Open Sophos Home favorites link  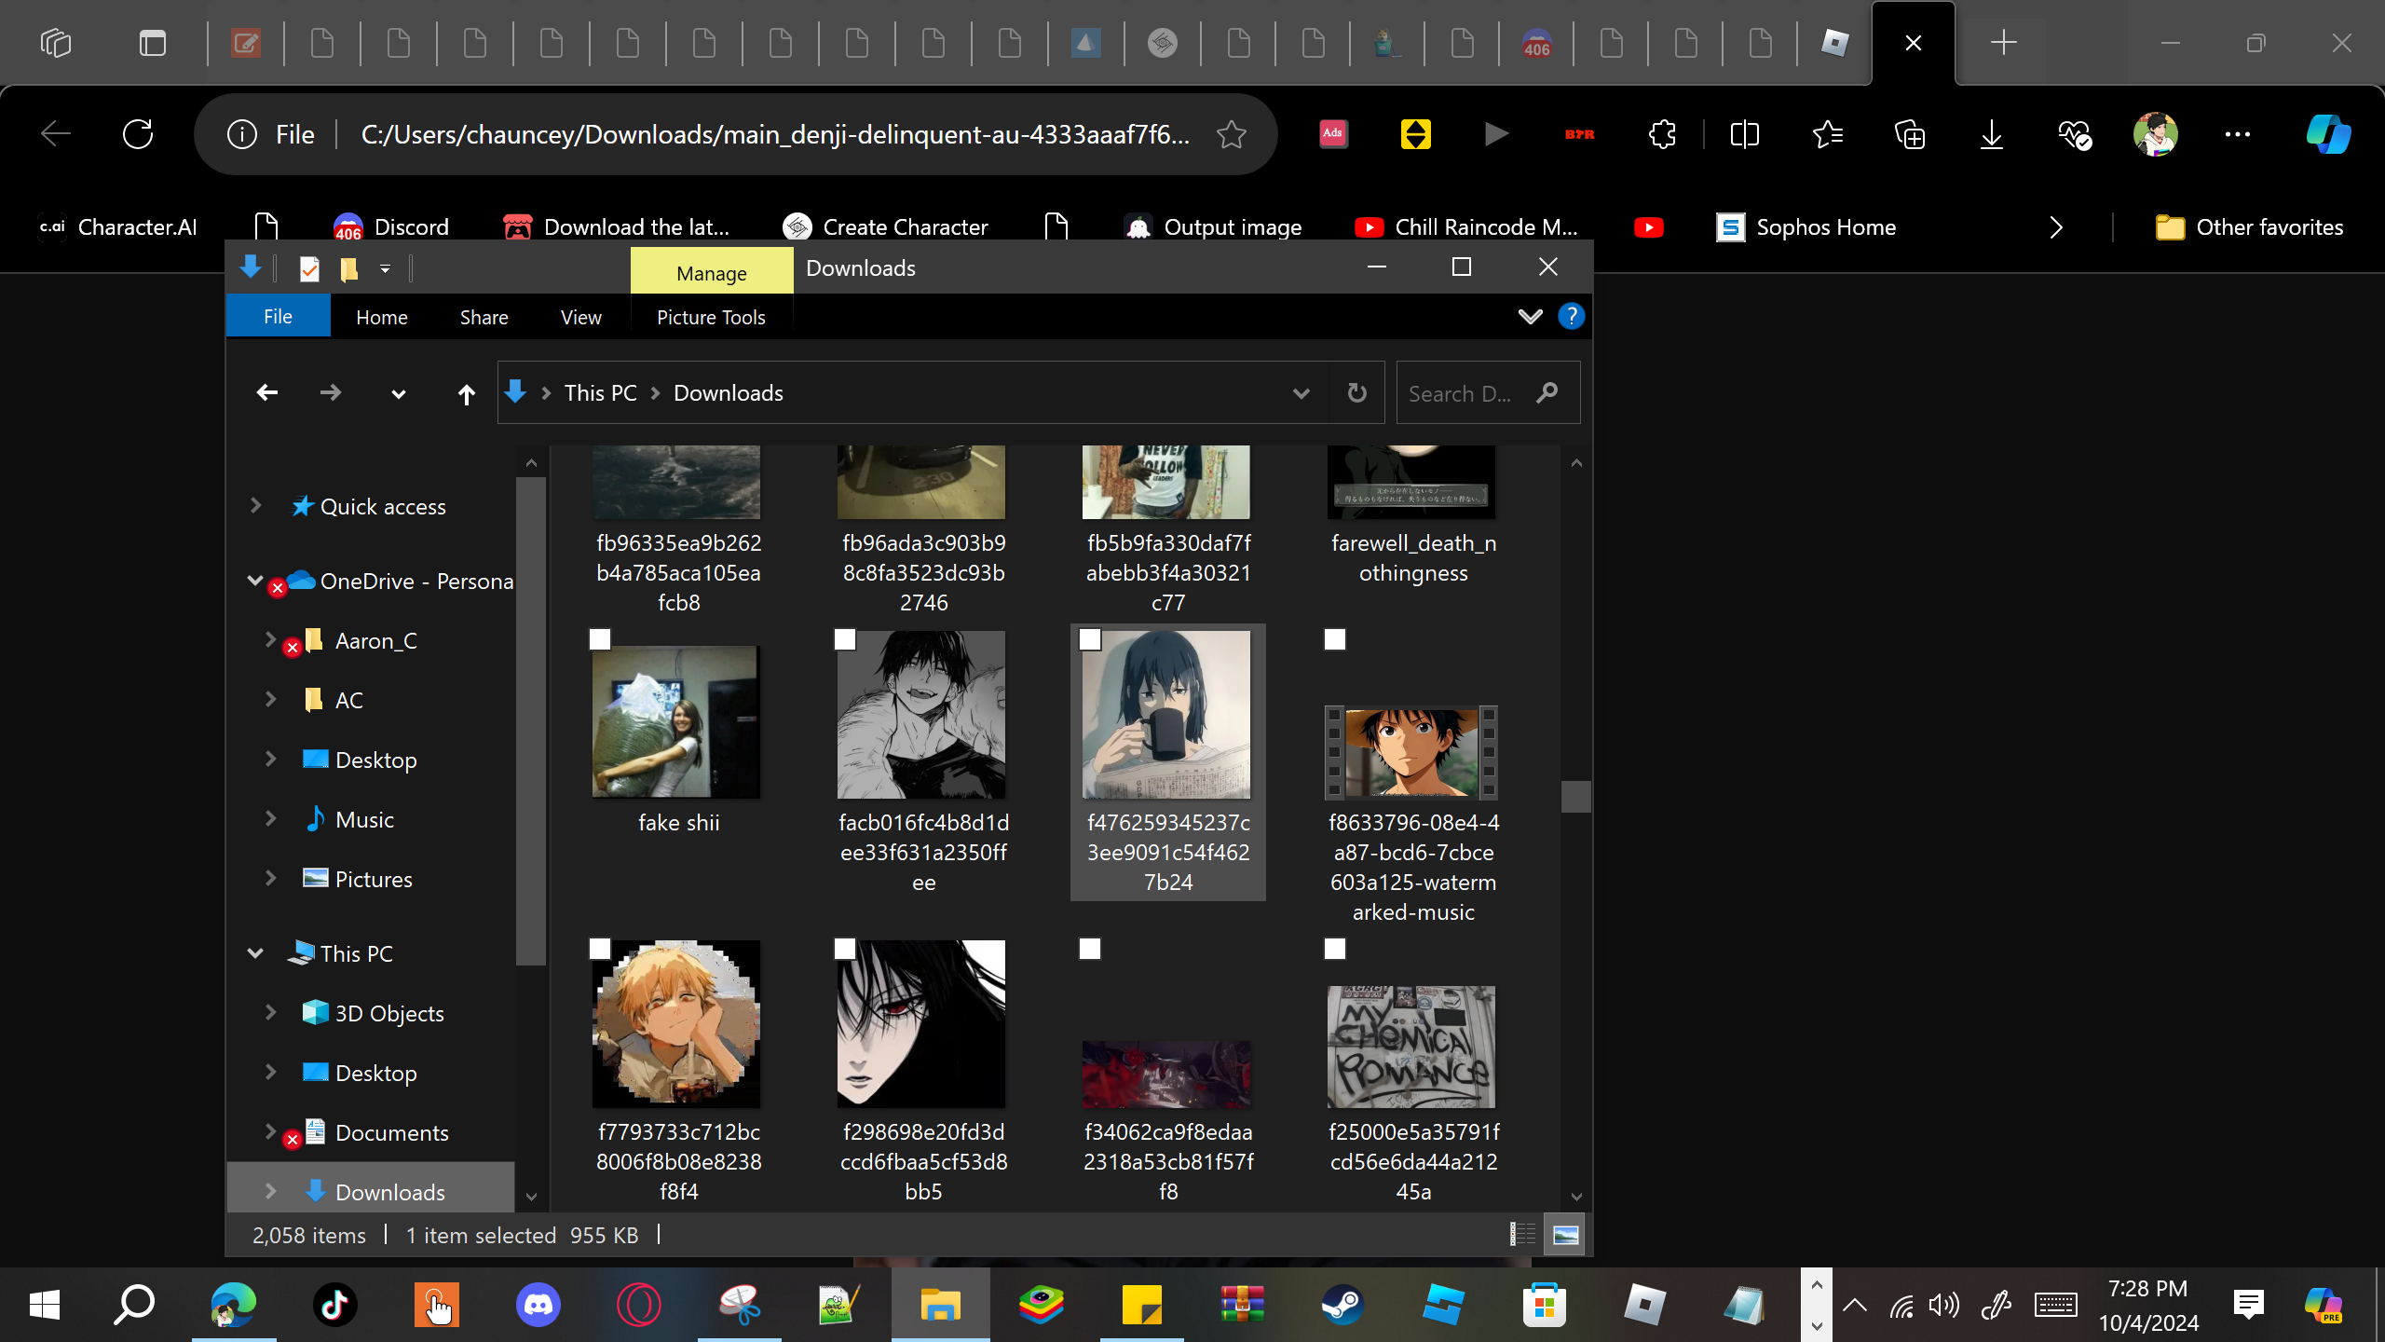click(1806, 227)
